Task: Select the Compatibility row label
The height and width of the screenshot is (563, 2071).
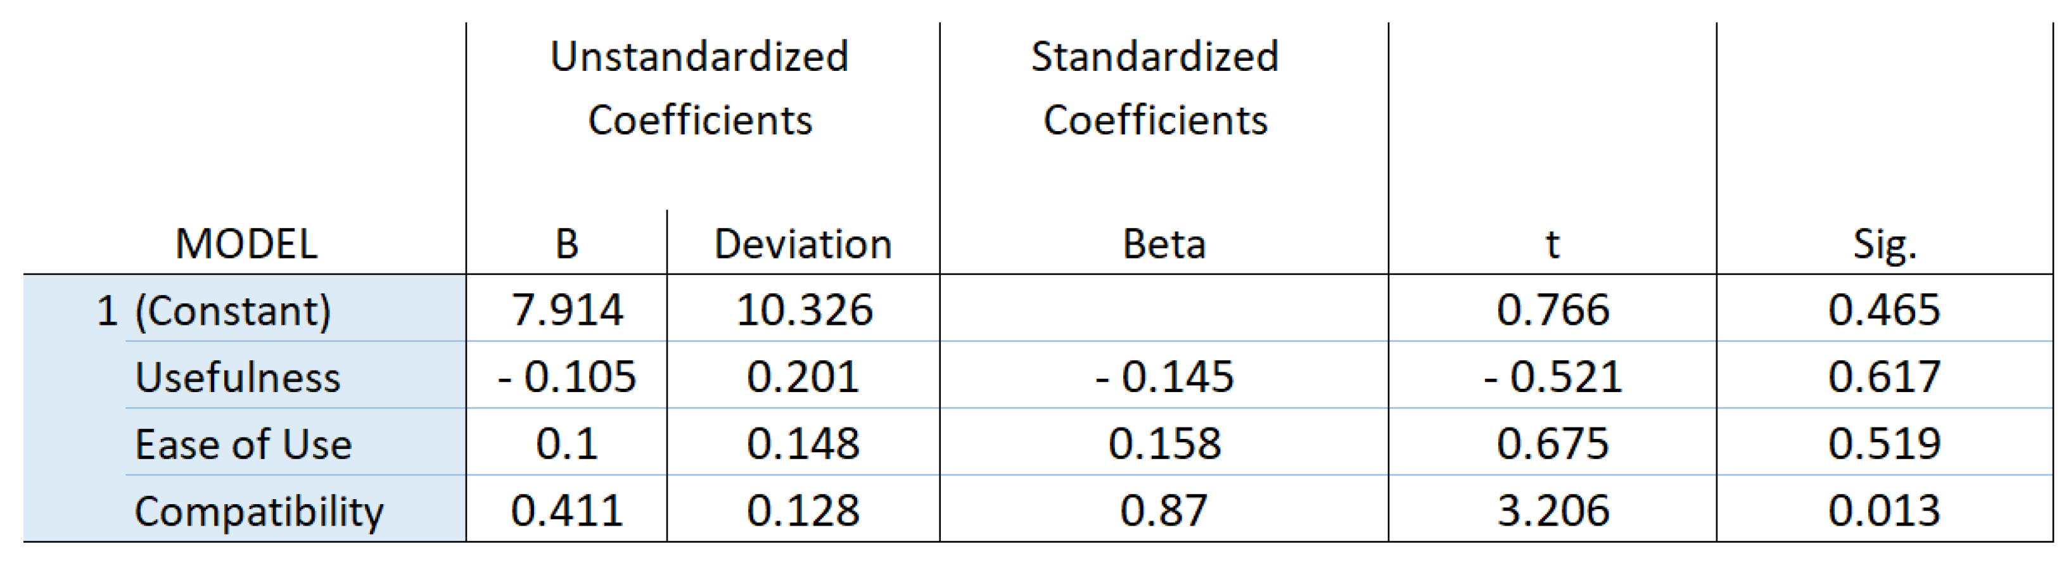Action: pyautogui.click(x=259, y=511)
